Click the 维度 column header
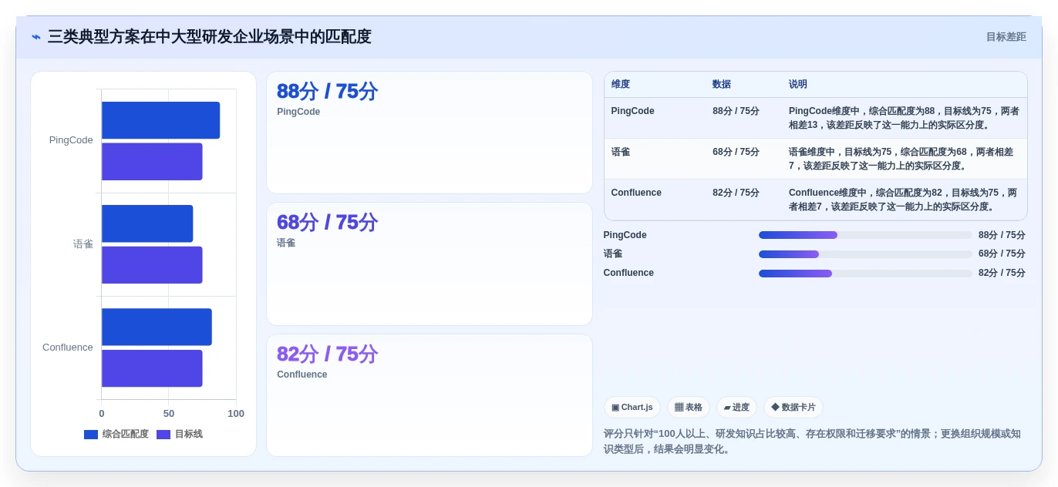This screenshot has width=1058, height=487. tap(621, 85)
